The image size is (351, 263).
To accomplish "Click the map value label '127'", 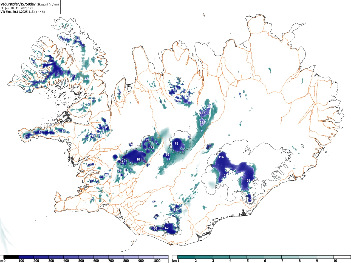I will pyautogui.click(x=225, y=176).
